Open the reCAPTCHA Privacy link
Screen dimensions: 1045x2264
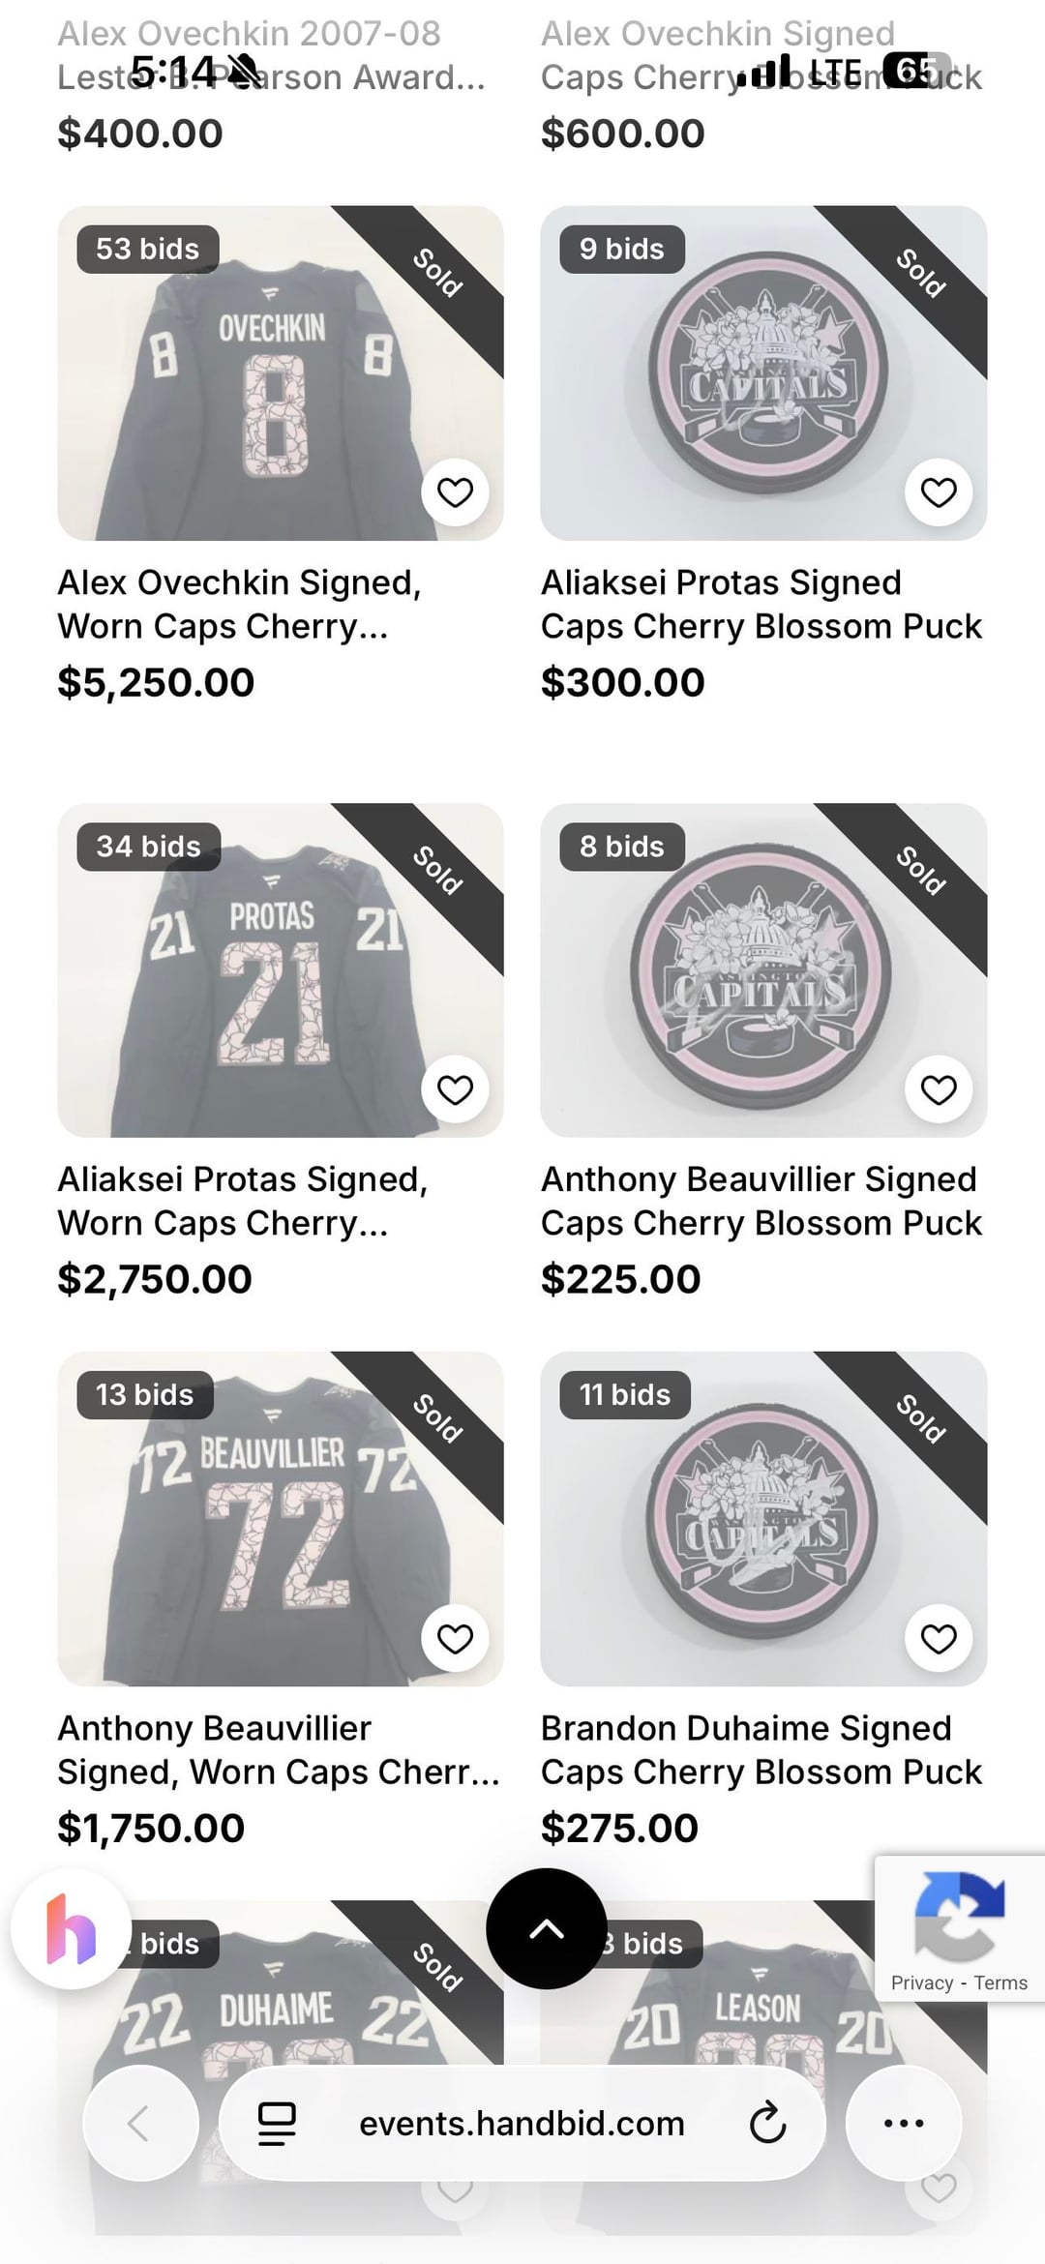pyautogui.click(x=921, y=1983)
